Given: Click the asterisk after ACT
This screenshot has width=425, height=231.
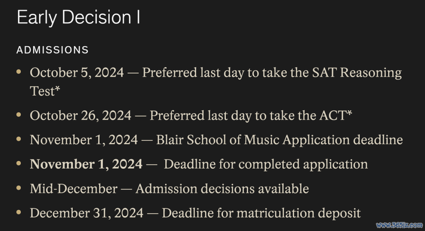Looking at the screenshot, I should [349, 113].
